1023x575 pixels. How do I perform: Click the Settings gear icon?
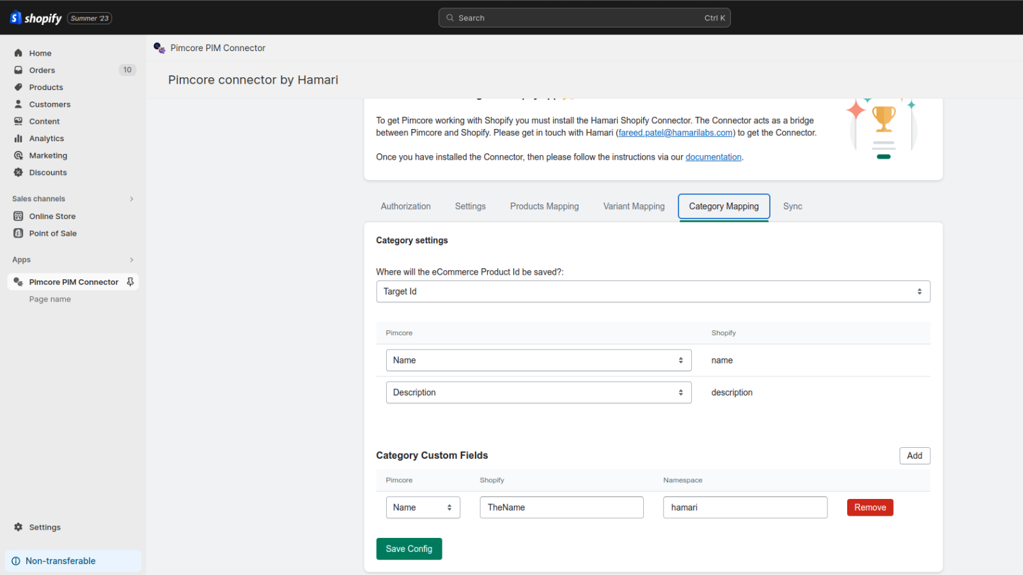click(x=19, y=527)
